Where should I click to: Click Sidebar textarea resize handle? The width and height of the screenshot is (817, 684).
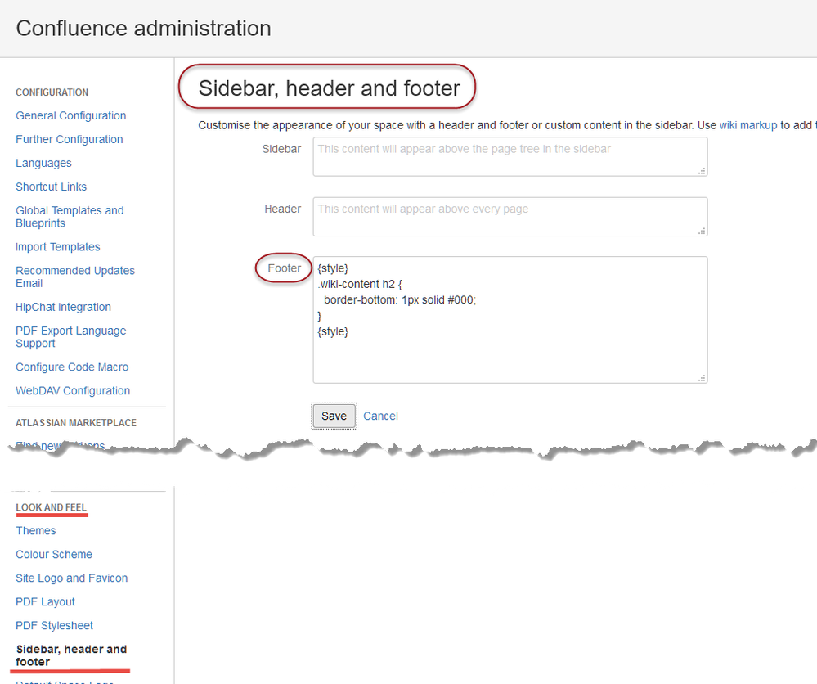pos(702,171)
